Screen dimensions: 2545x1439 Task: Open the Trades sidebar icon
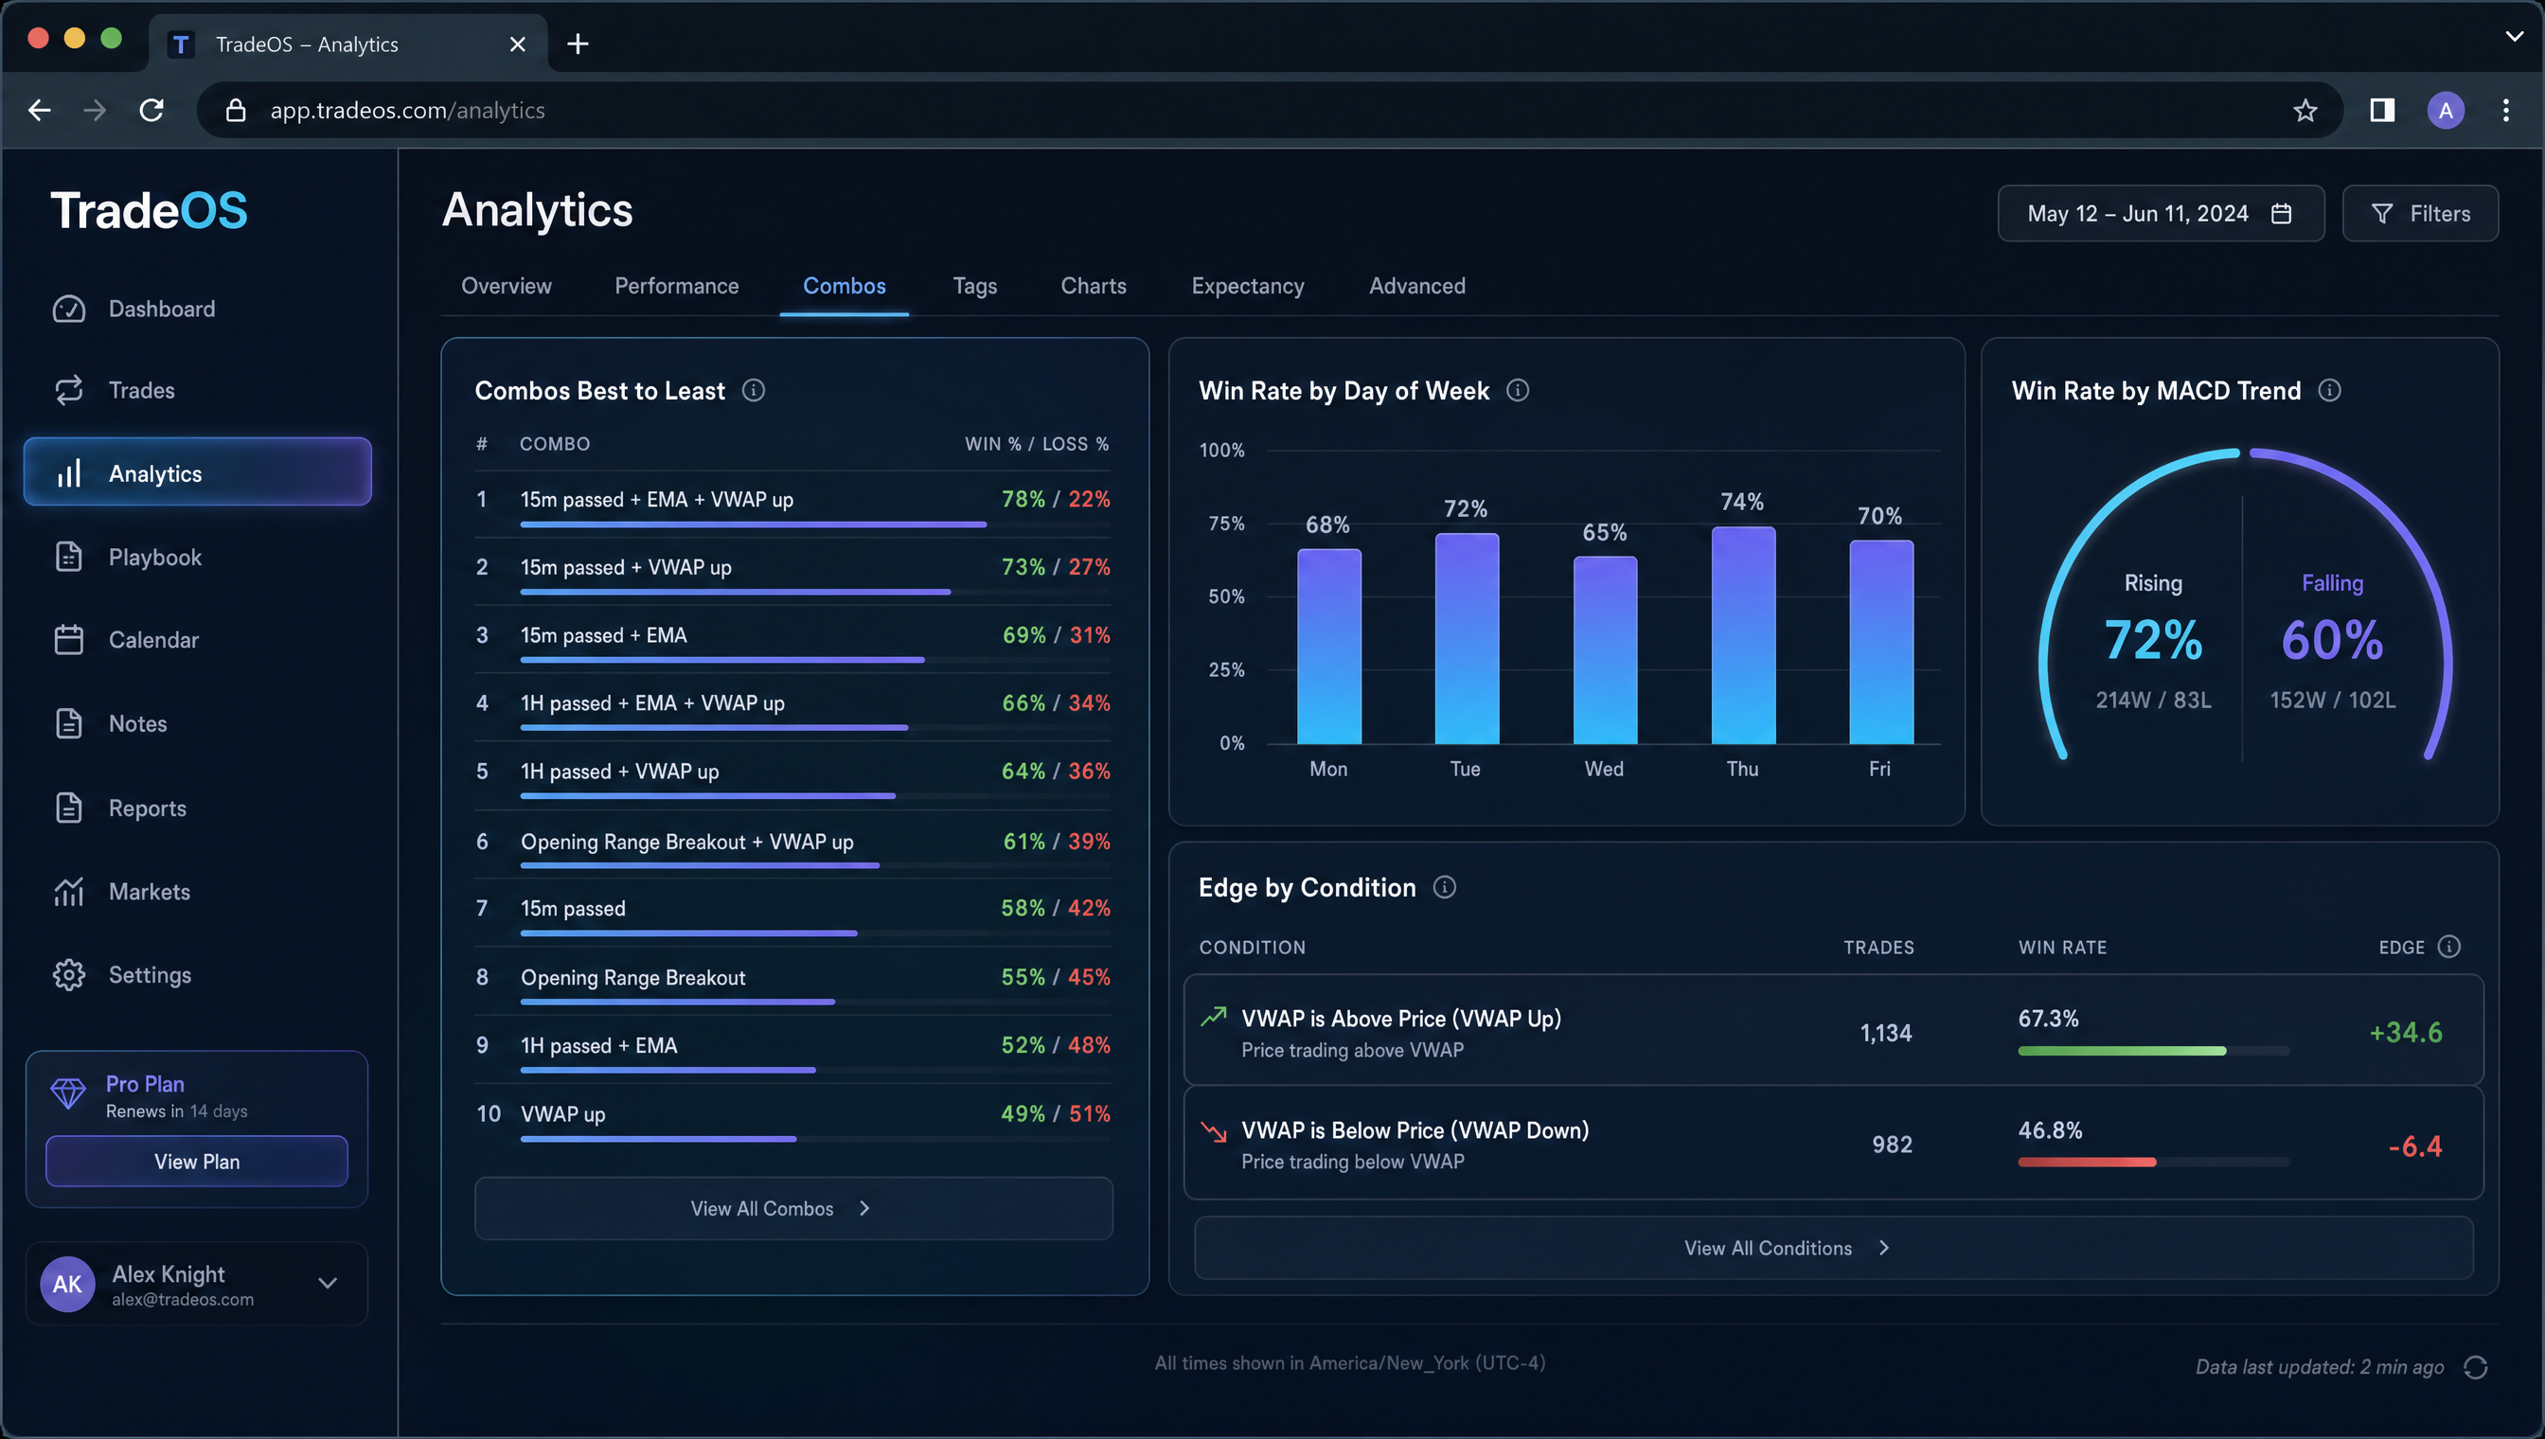[x=68, y=390]
